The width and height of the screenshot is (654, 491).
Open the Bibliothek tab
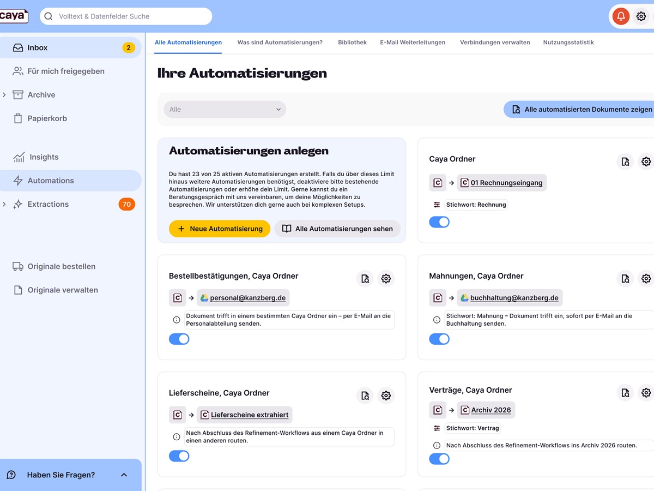(352, 43)
